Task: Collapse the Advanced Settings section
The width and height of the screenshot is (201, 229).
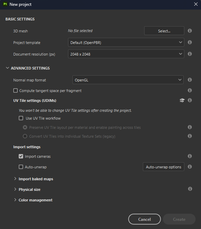Action: point(7,68)
